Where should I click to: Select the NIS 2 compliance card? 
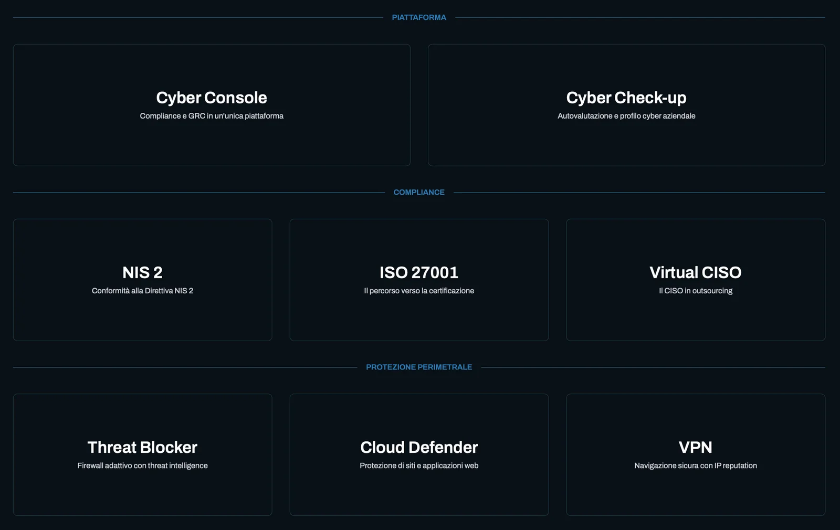142,280
